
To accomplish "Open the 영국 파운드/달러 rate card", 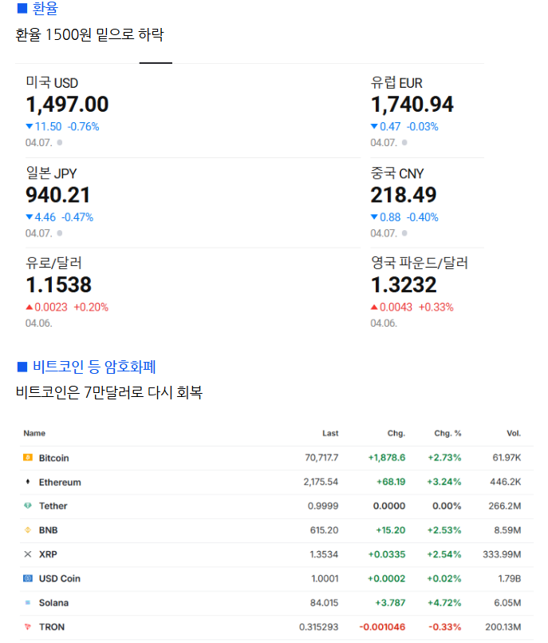I will (419, 292).
